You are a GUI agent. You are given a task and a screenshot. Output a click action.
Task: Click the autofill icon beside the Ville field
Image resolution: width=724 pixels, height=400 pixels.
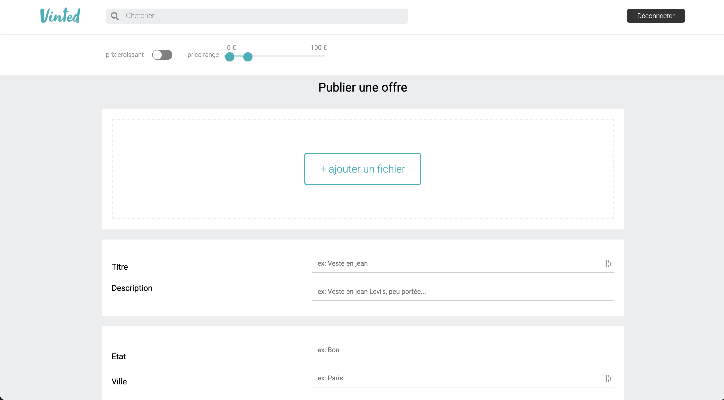(608, 378)
